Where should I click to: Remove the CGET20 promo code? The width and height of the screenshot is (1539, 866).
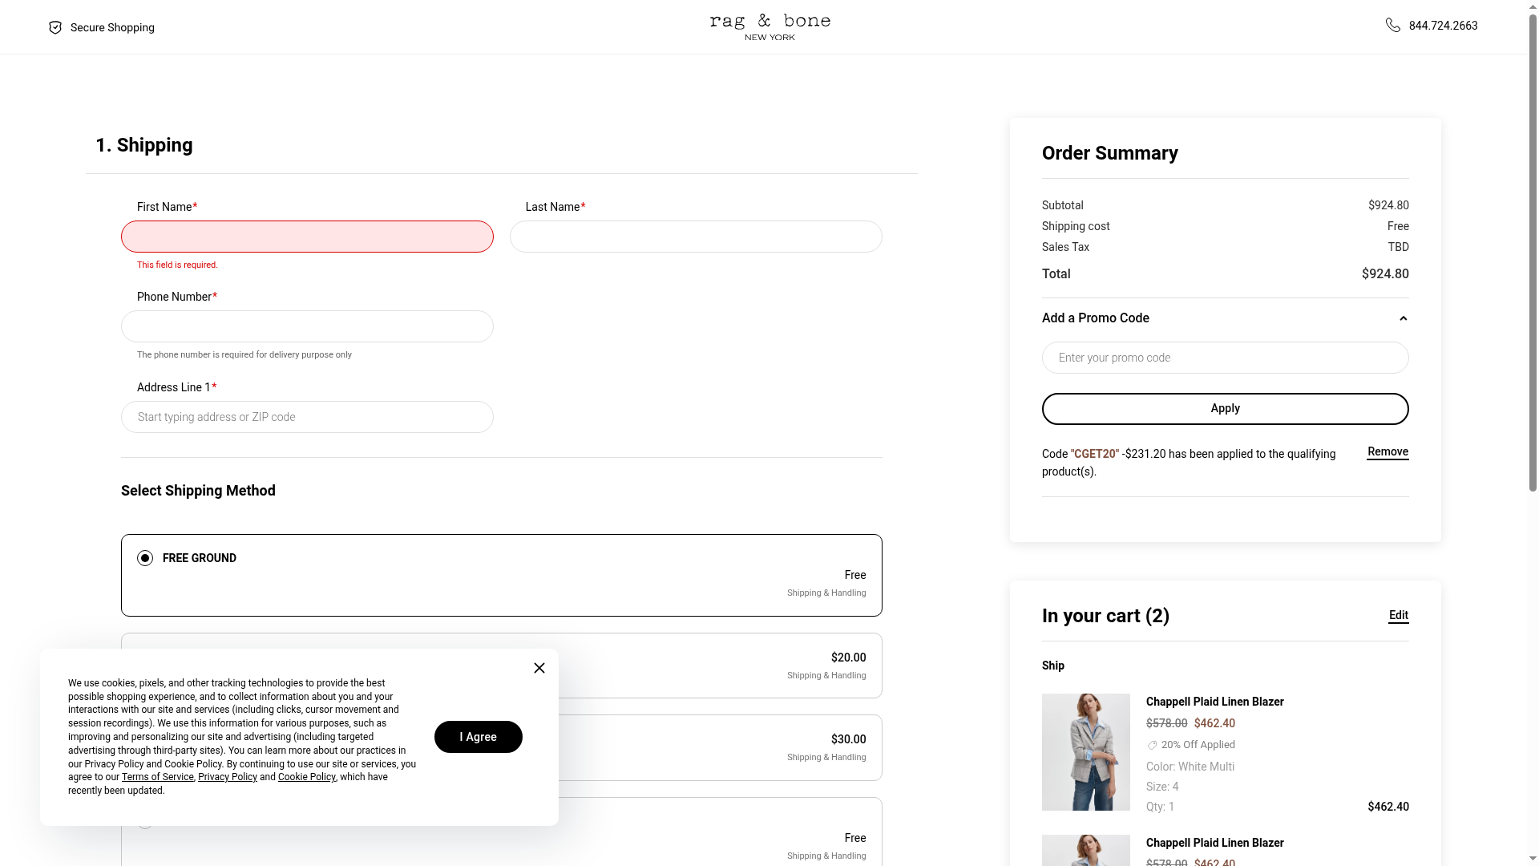pos(1388,452)
